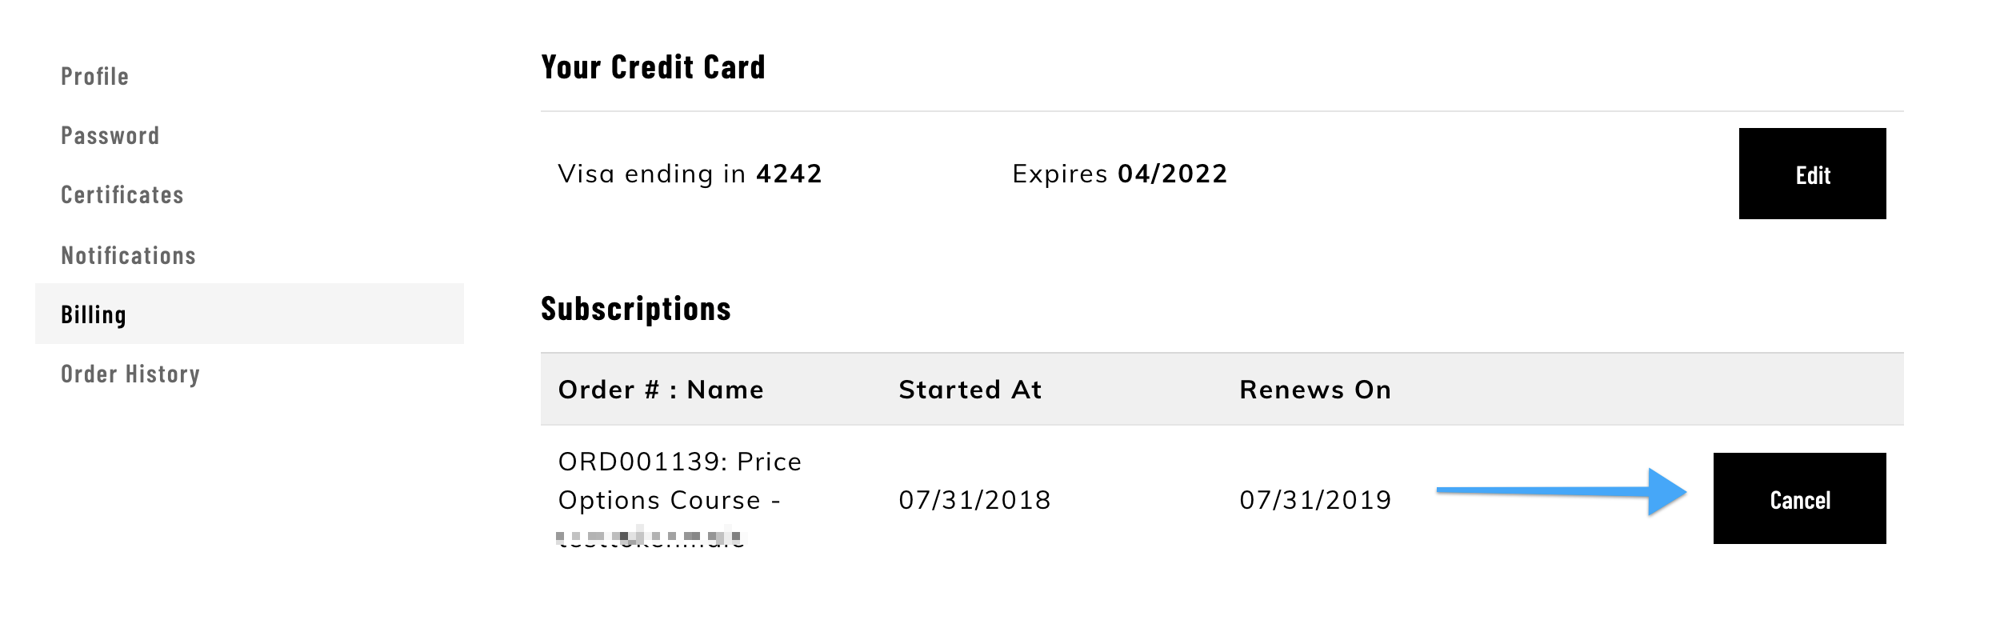The image size is (2008, 632).
Task: Click the 07/31/2018 start date
Action: tap(974, 500)
